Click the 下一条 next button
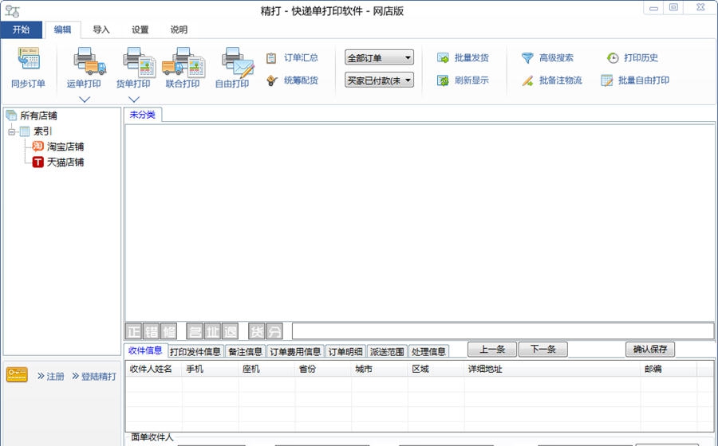This screenshot has width=718, height=446. coord(542,350)
